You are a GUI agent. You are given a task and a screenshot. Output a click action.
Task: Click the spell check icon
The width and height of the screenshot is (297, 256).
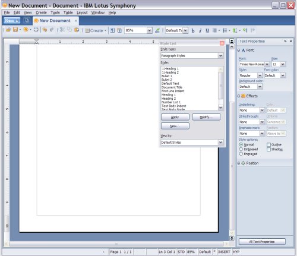(157, 30)
